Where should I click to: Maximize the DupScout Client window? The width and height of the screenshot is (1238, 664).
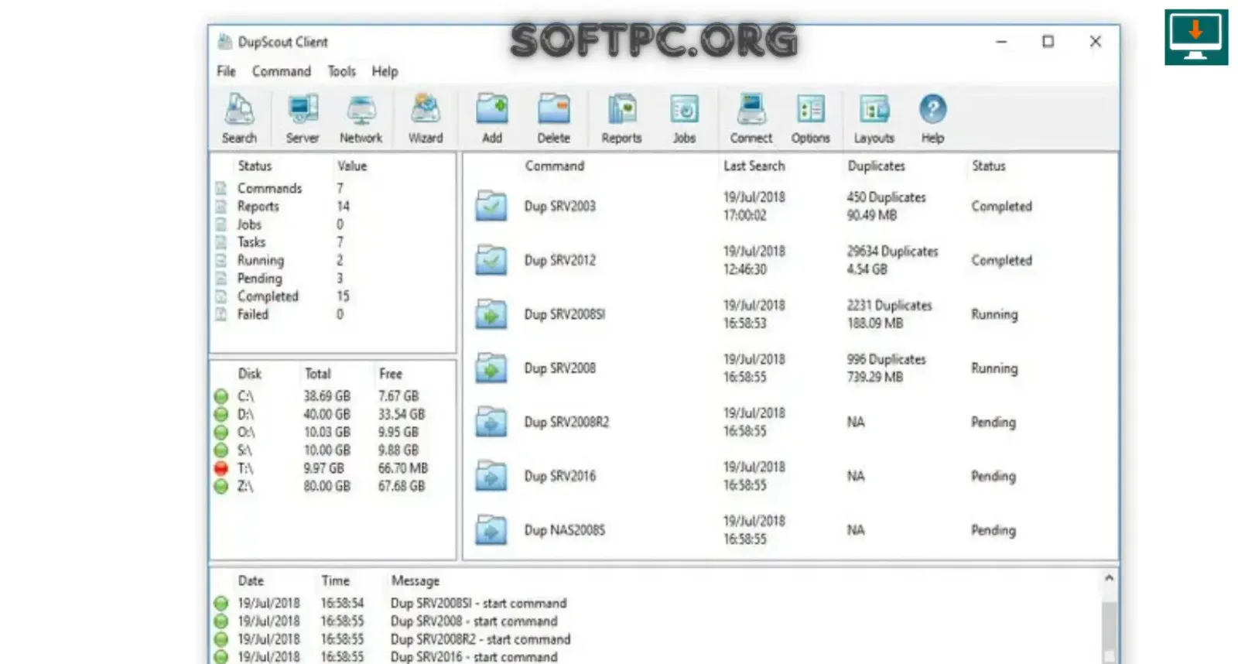pyautogui.click(x=1048, y=42)
